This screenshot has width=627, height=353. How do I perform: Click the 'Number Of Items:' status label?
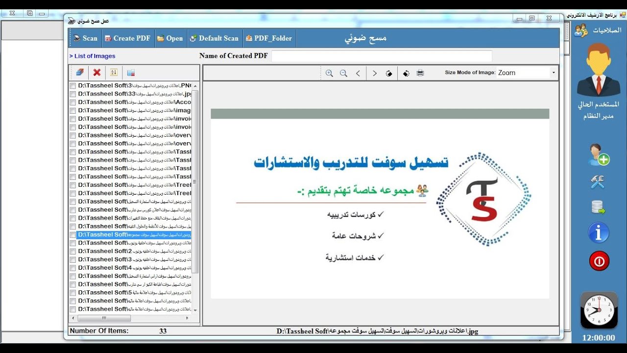pos(99,331)
